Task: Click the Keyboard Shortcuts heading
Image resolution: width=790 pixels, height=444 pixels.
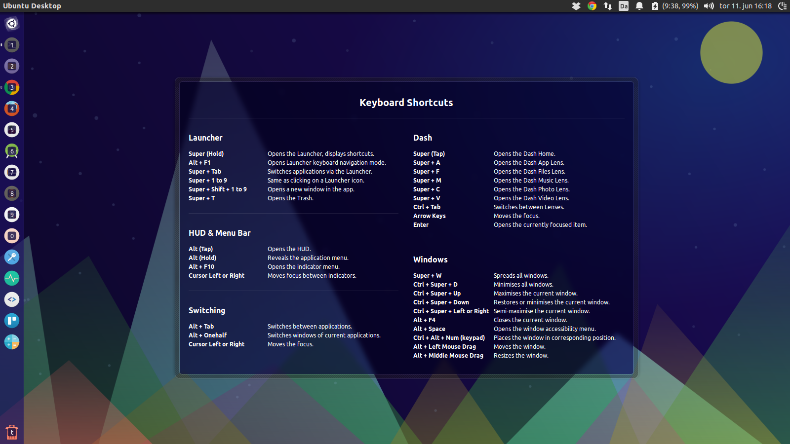Action: coord(406,103)
